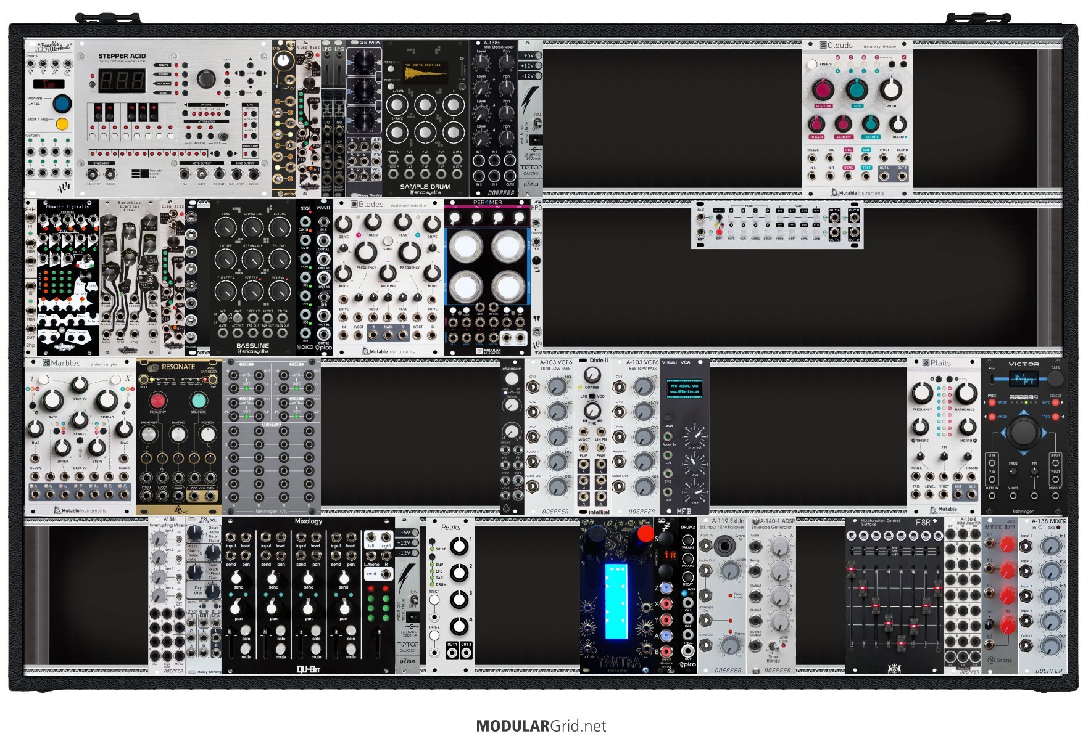Click knob 1 on Peaks
Viewport: 1083px width, 739px height.
(x=459, y=546)
